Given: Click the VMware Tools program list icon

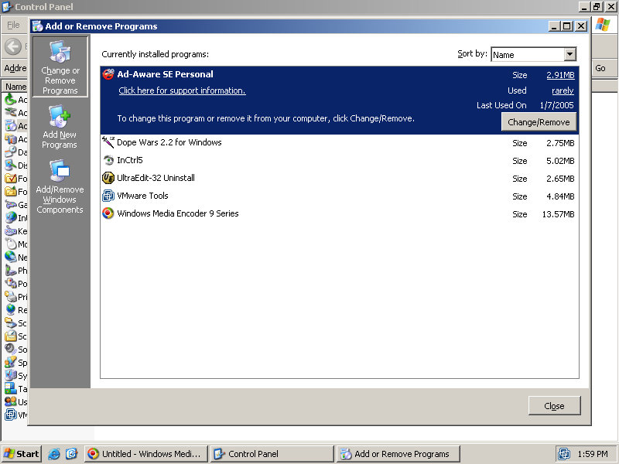Looking at the screenshot, I should pos(108,196).
